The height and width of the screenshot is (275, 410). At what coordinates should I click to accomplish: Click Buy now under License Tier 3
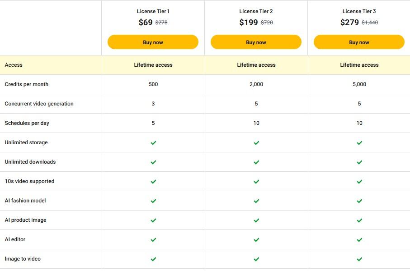[x=359, y=41]
